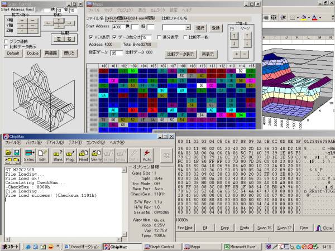Open the ファイル menu in ChipMax
This screenshot has height=251, width=335.
tap(12, 142)
